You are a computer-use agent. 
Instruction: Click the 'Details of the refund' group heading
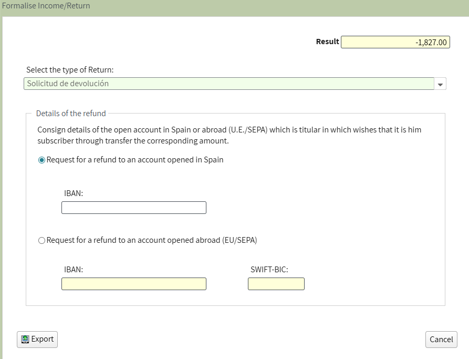click(71, 114)
